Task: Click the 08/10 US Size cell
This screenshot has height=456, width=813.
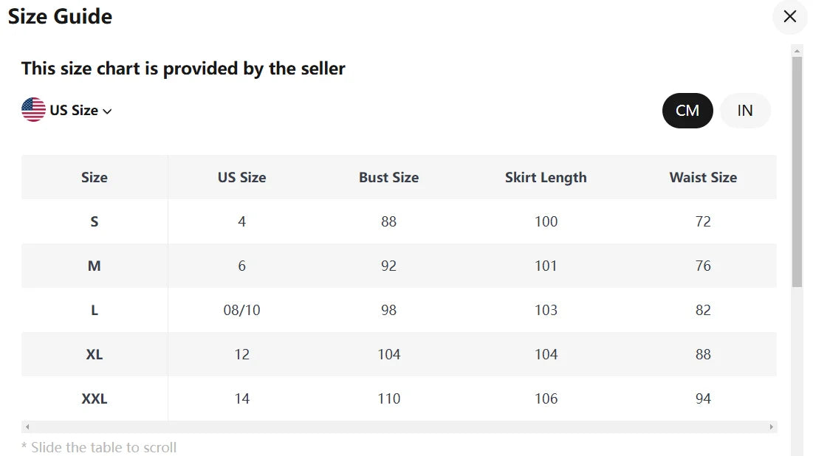Action: [x=241, y=310]
